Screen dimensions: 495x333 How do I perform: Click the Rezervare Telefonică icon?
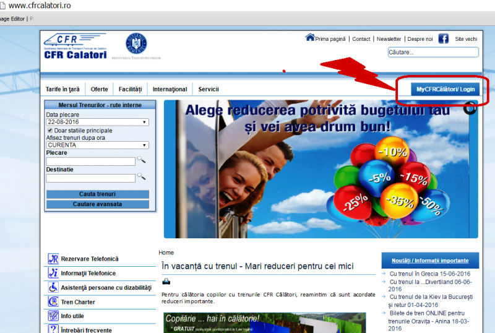54,259
